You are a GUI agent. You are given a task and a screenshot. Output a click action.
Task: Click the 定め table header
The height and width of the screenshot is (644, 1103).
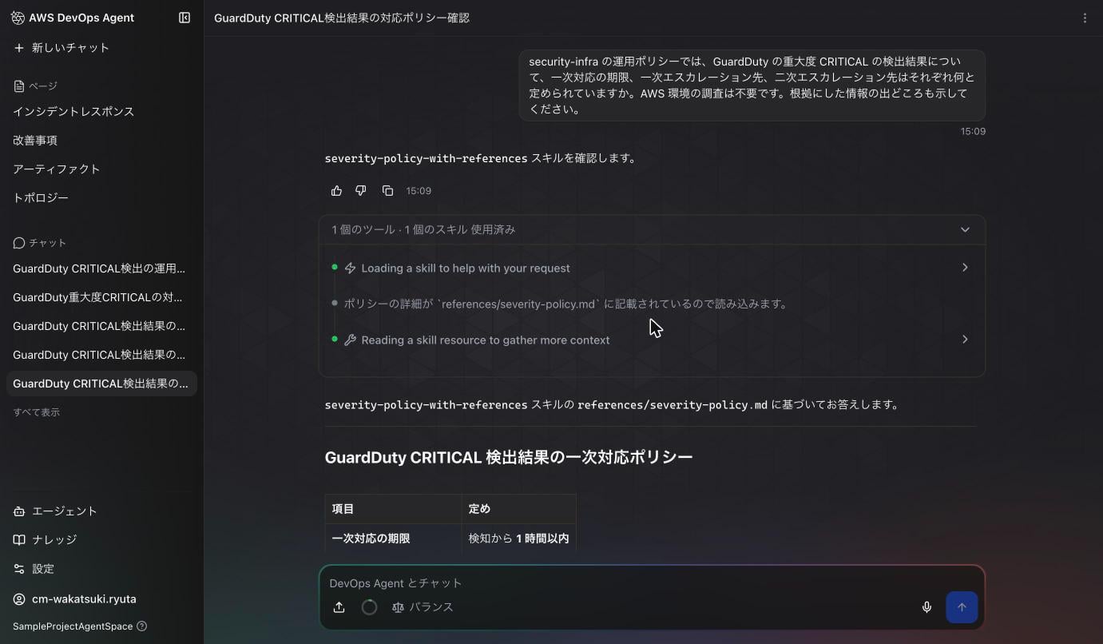pos(518,509)
